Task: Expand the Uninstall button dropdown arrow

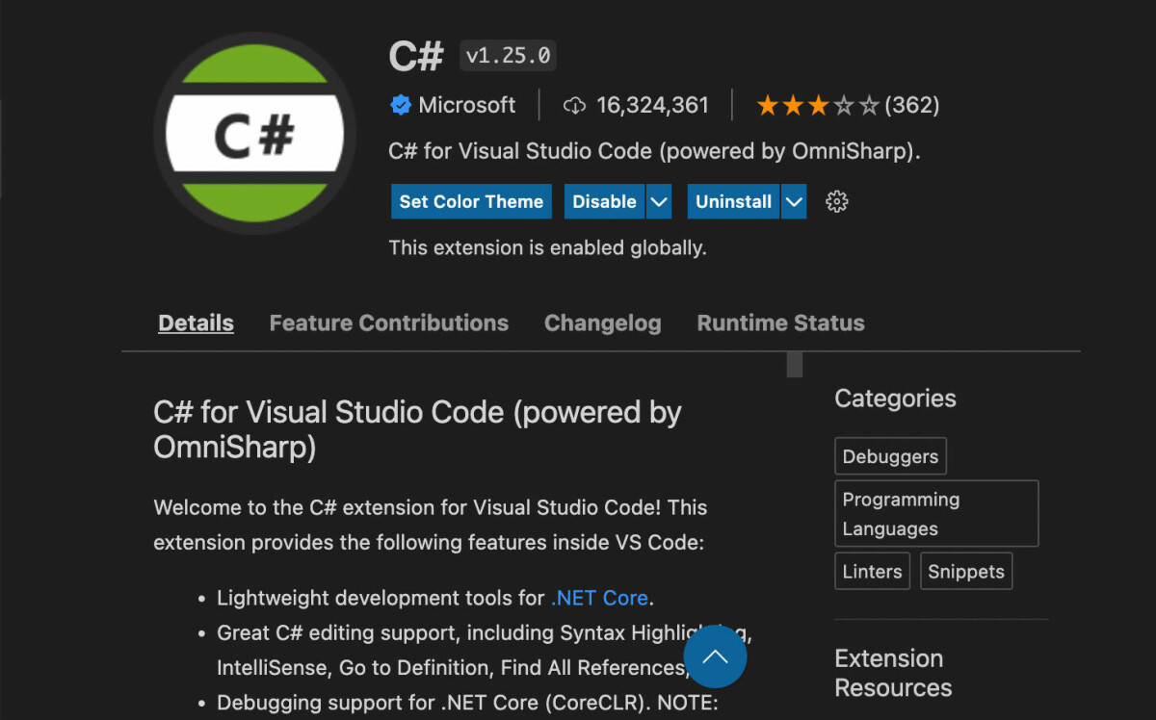Action: 794,201
